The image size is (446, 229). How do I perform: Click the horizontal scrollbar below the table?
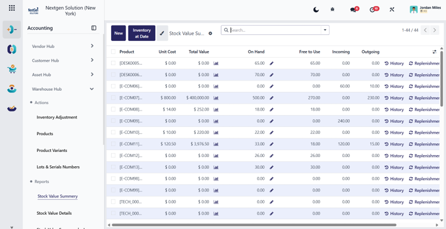tap(254, 225)
